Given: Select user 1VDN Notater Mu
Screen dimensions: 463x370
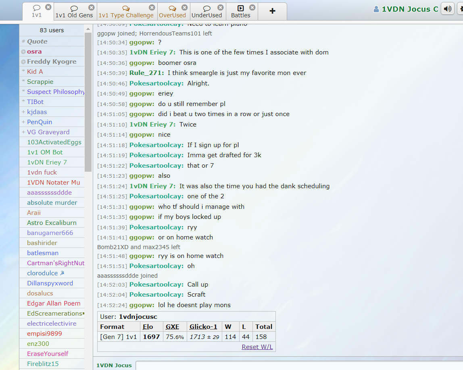Looking at the screenshot, I should [52, 182].
